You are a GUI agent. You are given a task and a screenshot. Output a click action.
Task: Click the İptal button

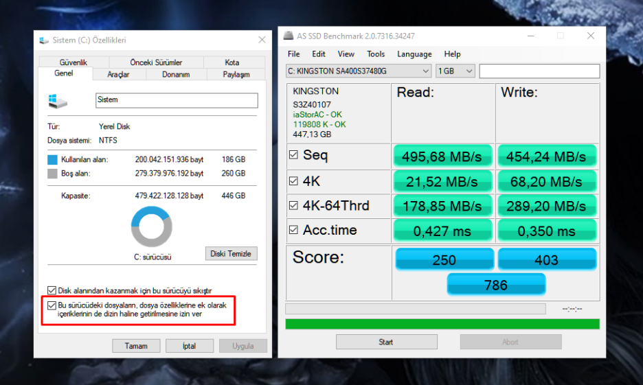click(190, 346)
